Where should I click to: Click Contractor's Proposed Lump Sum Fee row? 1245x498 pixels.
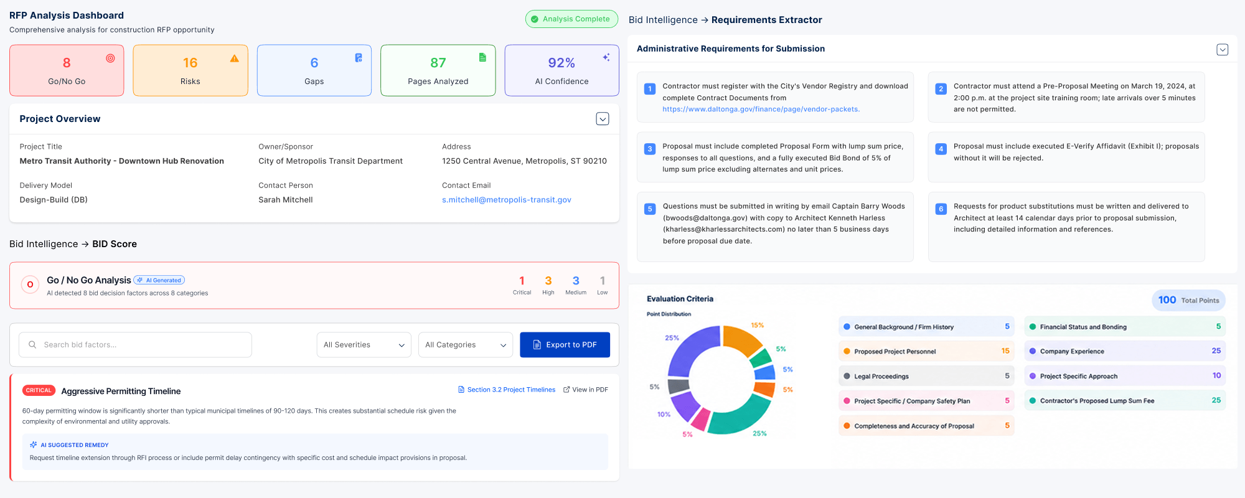click(1125, 401)
